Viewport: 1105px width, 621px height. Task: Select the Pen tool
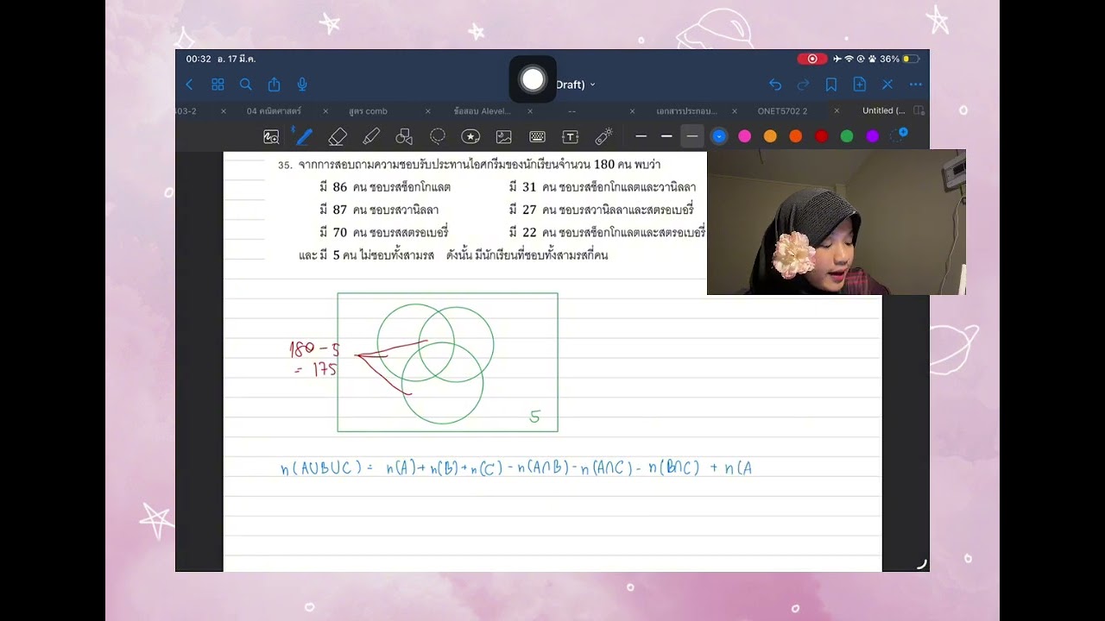tap(304, 136)
